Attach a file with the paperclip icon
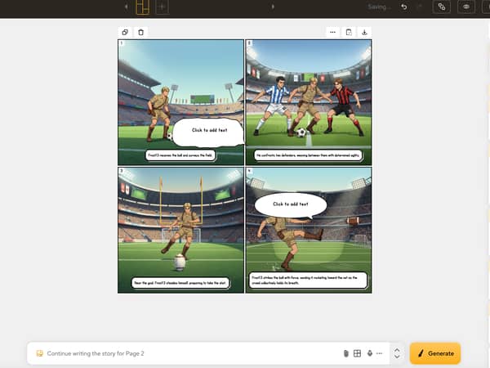490x368 pixels. tap(345, 353)
